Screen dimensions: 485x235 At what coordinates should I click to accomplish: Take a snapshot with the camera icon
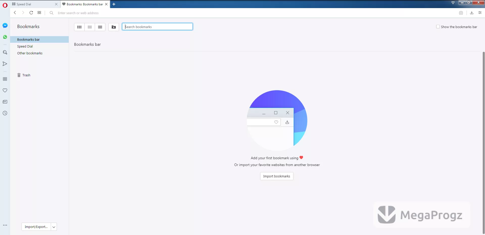(461, 13)
